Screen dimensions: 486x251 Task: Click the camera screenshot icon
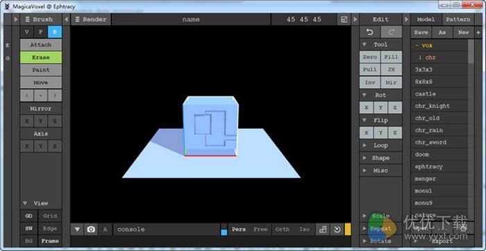(91, 230)
